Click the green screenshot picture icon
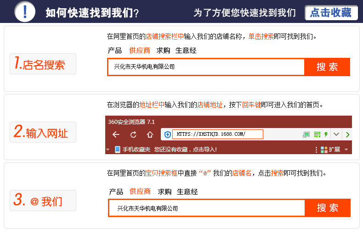This screenshot has width=363, height=234. 306,134
